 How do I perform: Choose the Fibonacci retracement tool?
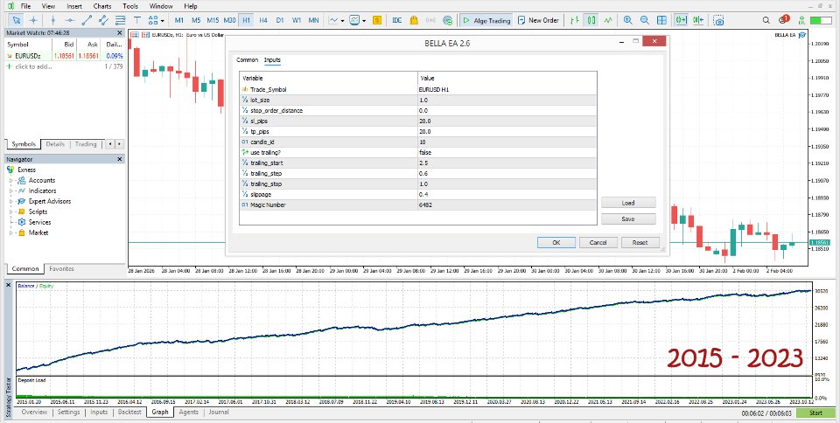(x=121, y=20)
